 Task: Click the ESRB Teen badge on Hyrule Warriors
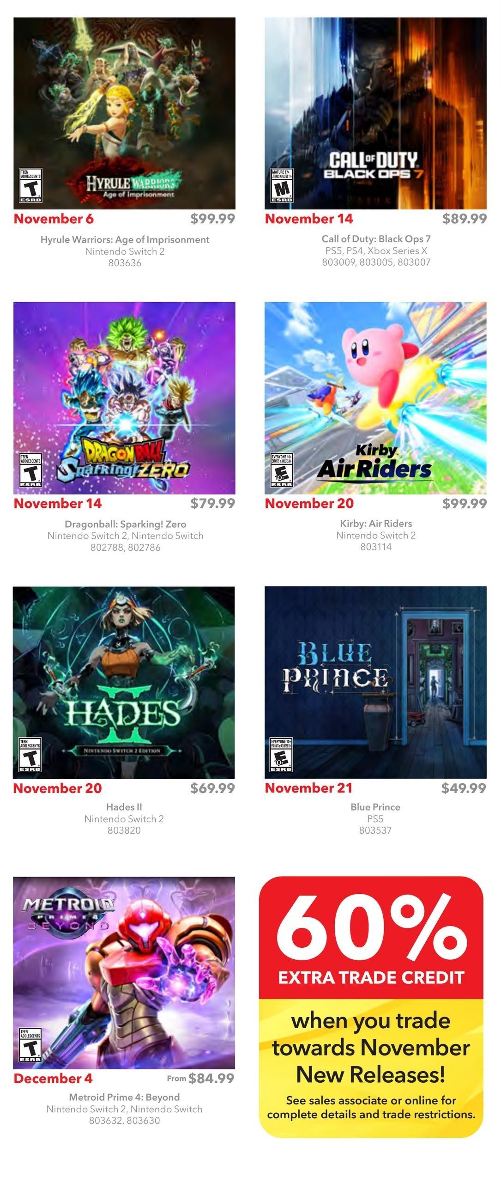30,186
